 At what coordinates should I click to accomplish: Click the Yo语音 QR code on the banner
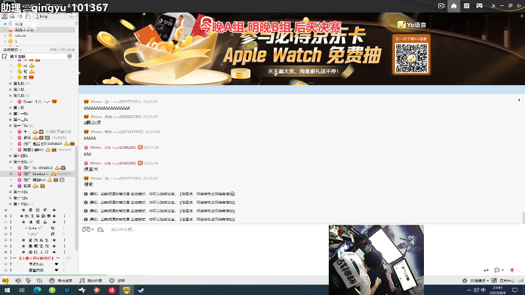click(x=411, y=58)
